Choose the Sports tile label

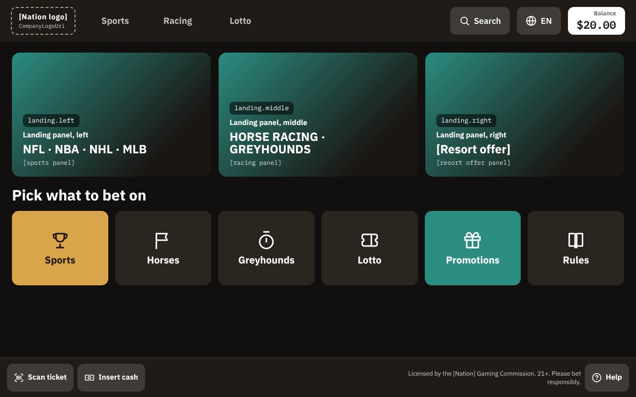click(x=60, y=260)
